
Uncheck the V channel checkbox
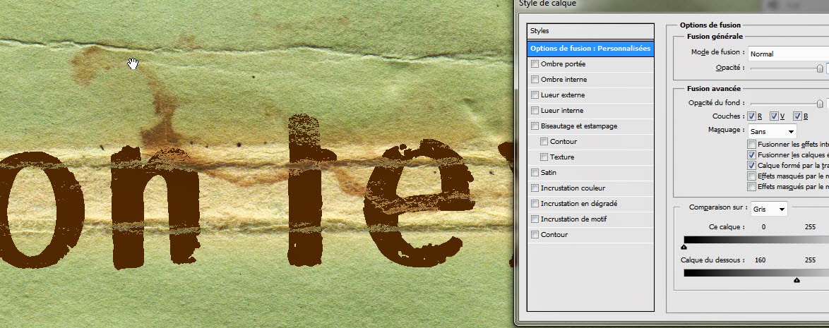tap(774, 116)
